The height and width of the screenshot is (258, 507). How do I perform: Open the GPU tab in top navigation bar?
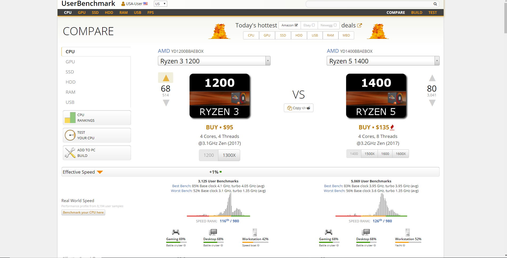[82, 13]
